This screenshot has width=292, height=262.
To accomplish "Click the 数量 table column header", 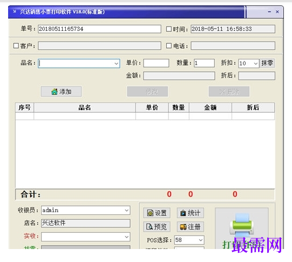I will click(x=179, y=108).
